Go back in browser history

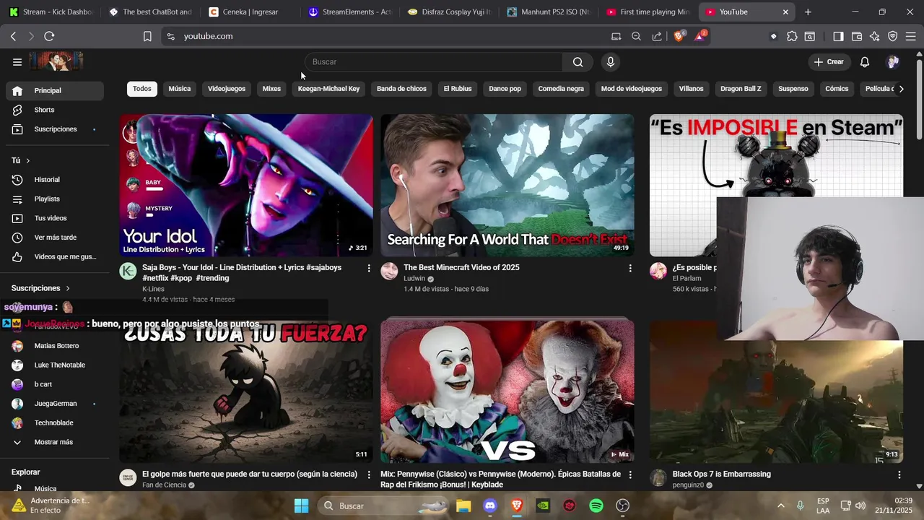click(13, 36)
